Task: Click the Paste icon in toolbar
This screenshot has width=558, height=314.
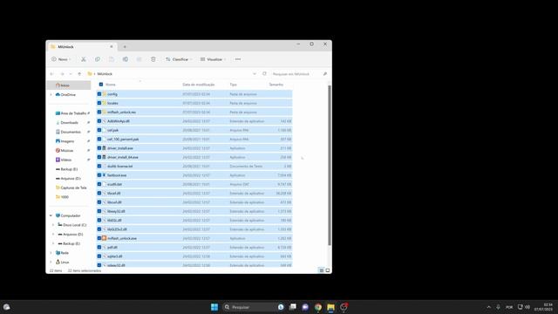Action: pyautogui.click(x=112, y=59)
